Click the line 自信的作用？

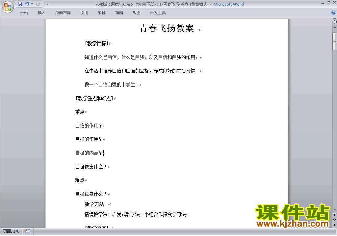coord(89,126)
